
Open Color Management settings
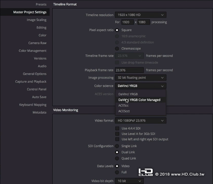coord(33,51)
